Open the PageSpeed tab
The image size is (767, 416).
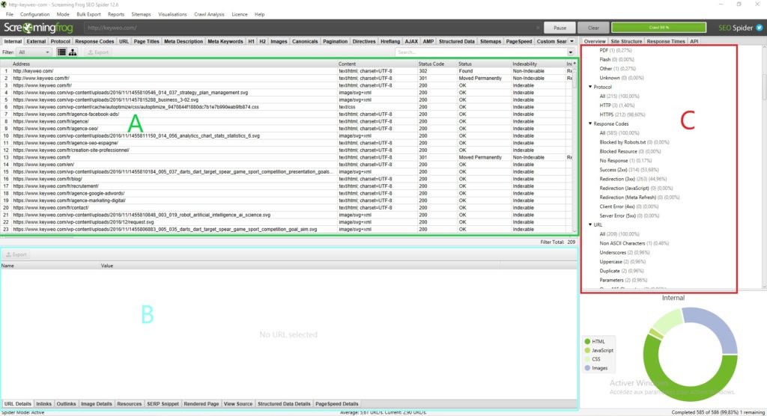519,42
